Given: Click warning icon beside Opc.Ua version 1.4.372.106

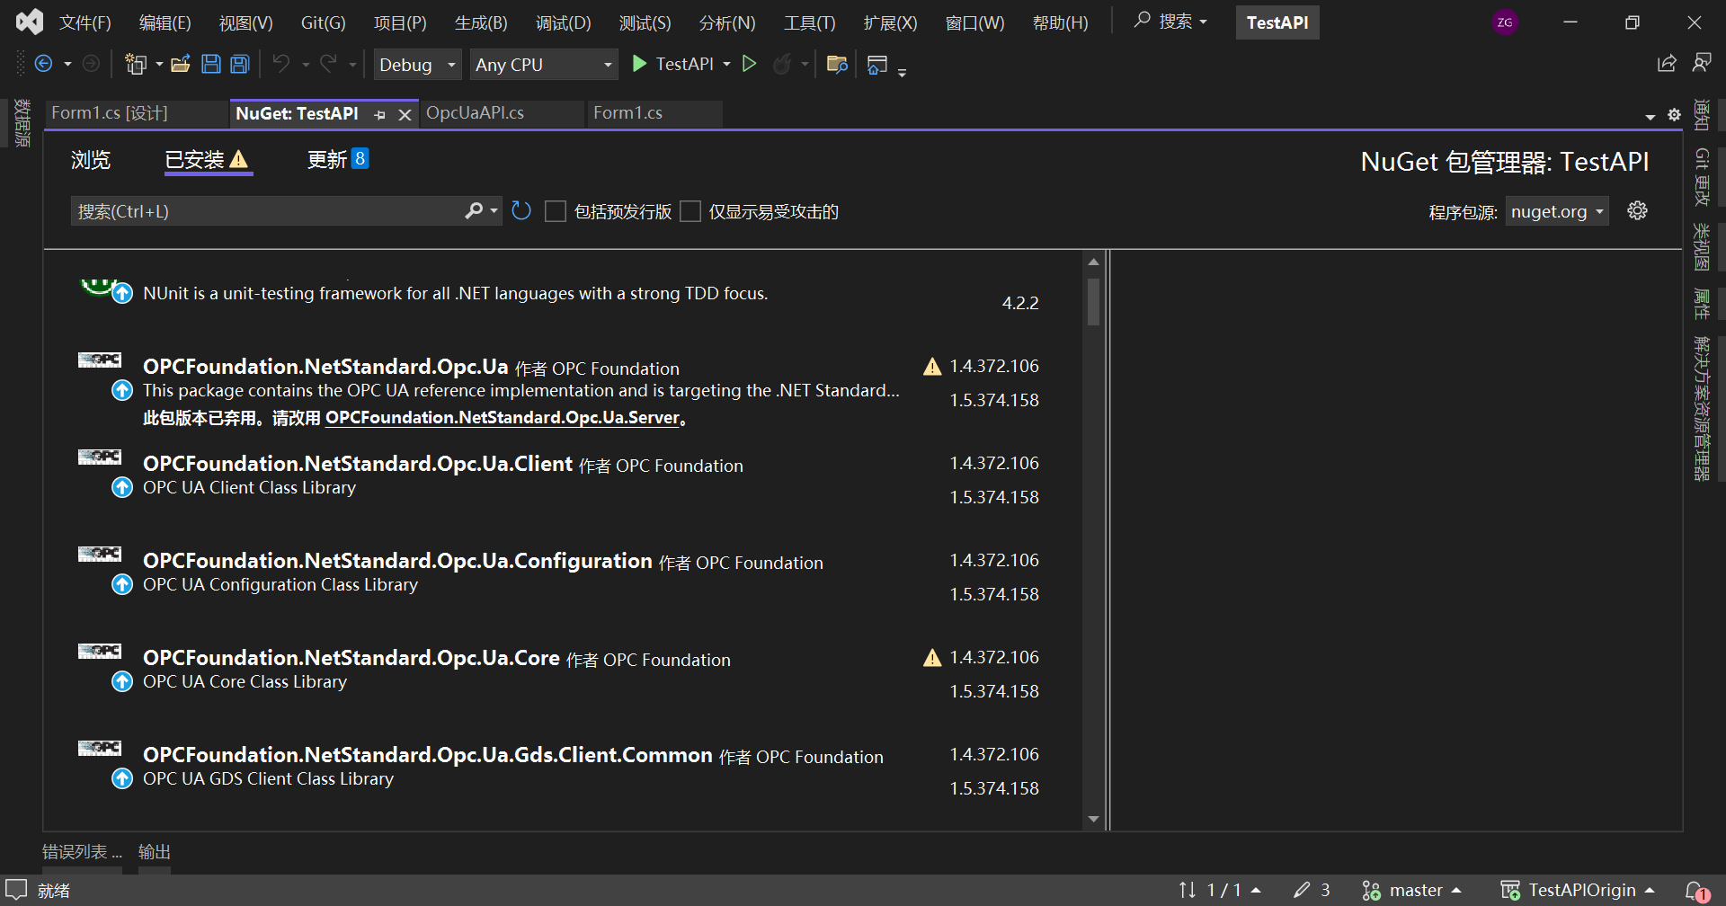Looking at the screenshot, I should tap(932, 367).
